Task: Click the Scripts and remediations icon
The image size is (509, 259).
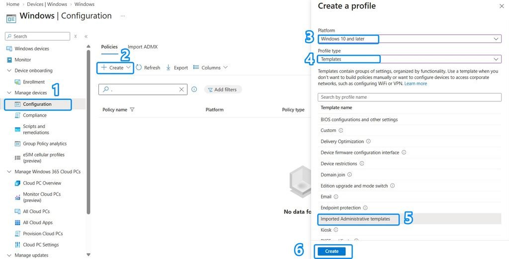Action: tap(17, 129)
